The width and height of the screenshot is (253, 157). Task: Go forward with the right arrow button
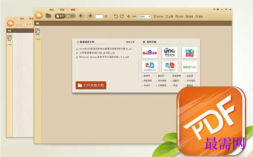(x=90, y=16)
